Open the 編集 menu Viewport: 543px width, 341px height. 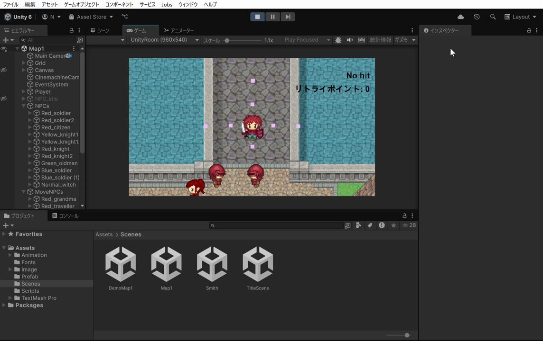(30, 4)
